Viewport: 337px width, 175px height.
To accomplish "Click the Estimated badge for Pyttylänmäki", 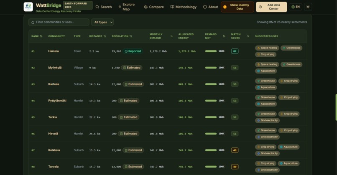I will tap(128, 101).
